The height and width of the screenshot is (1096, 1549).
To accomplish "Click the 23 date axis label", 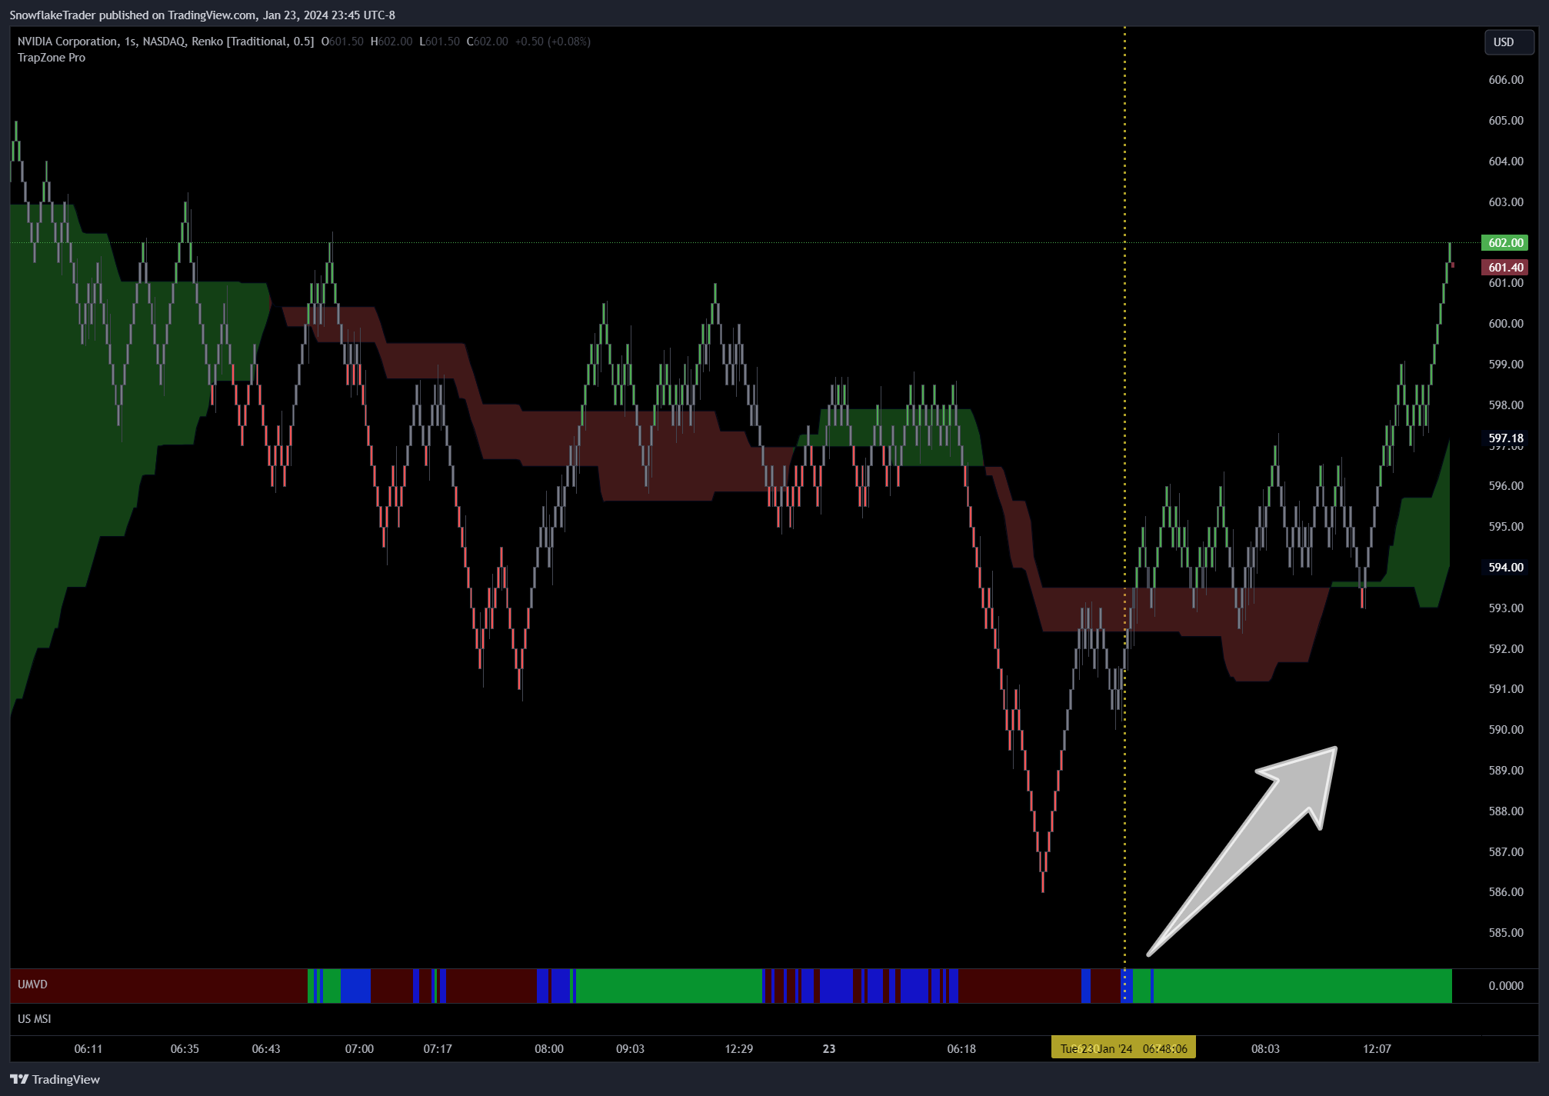I will click(x=829, y=1048).
